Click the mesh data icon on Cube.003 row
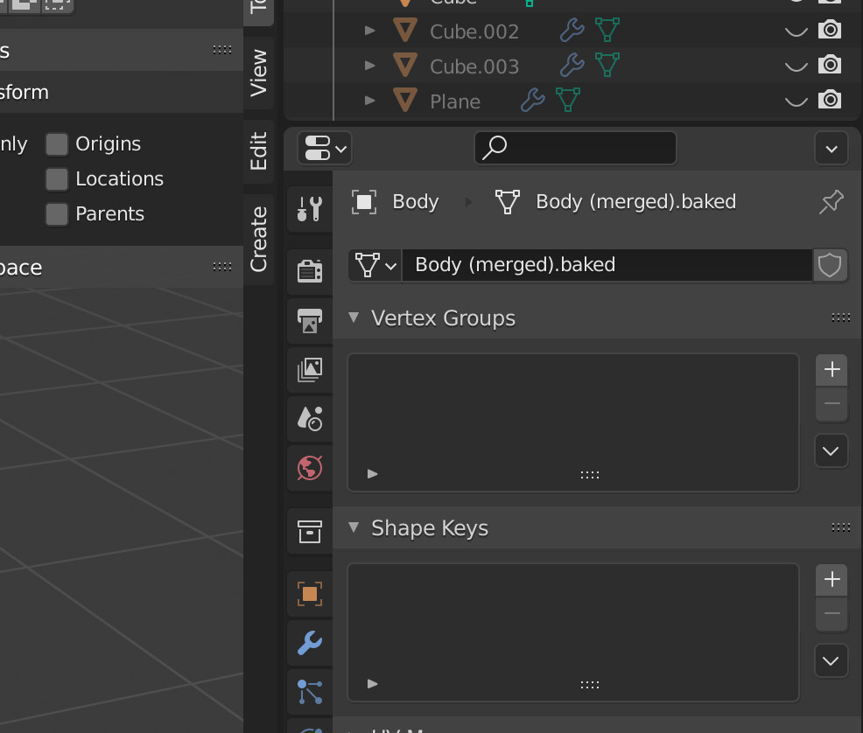This screenshot has width=863, height=733. point(607,66)
